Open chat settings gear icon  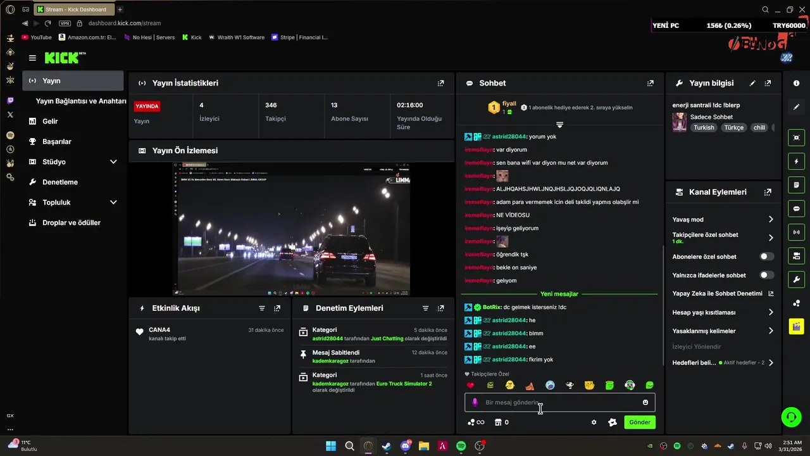594,422
